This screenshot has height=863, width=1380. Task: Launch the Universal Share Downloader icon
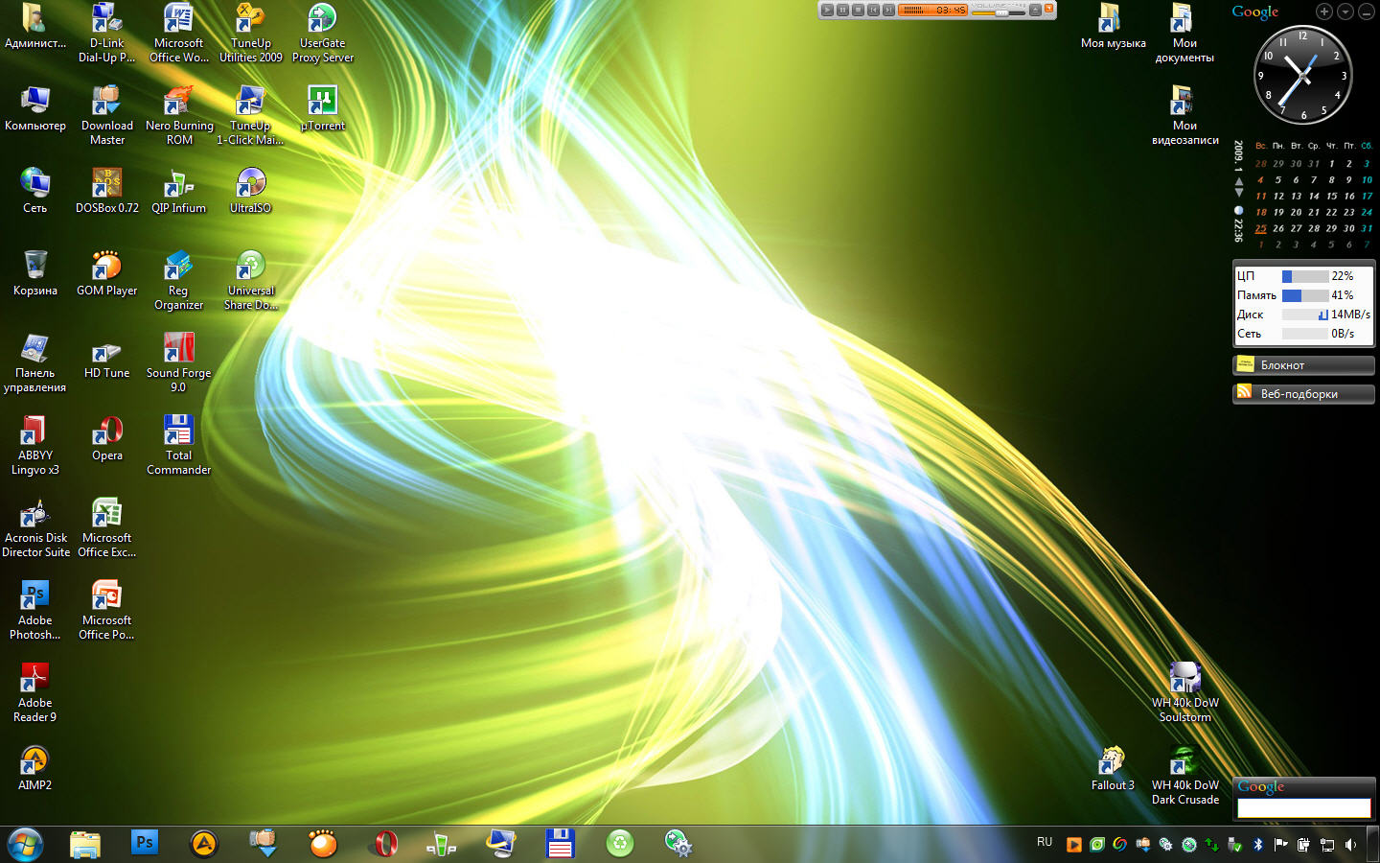pos(250,280)
